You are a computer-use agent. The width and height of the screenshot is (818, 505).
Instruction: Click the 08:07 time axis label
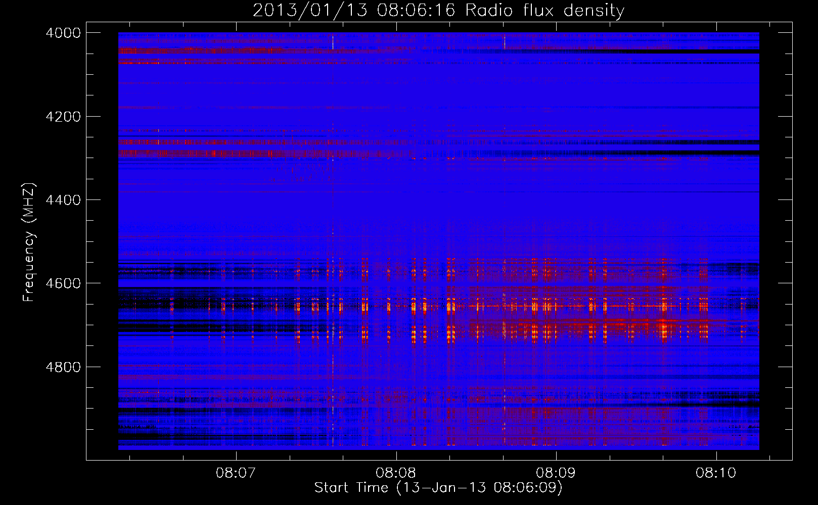coord(236,473)
